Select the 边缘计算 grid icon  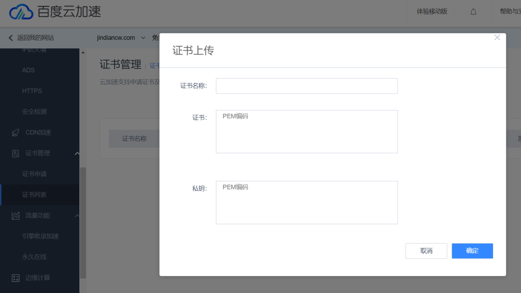pyautogui.click(x=15, y=278)
